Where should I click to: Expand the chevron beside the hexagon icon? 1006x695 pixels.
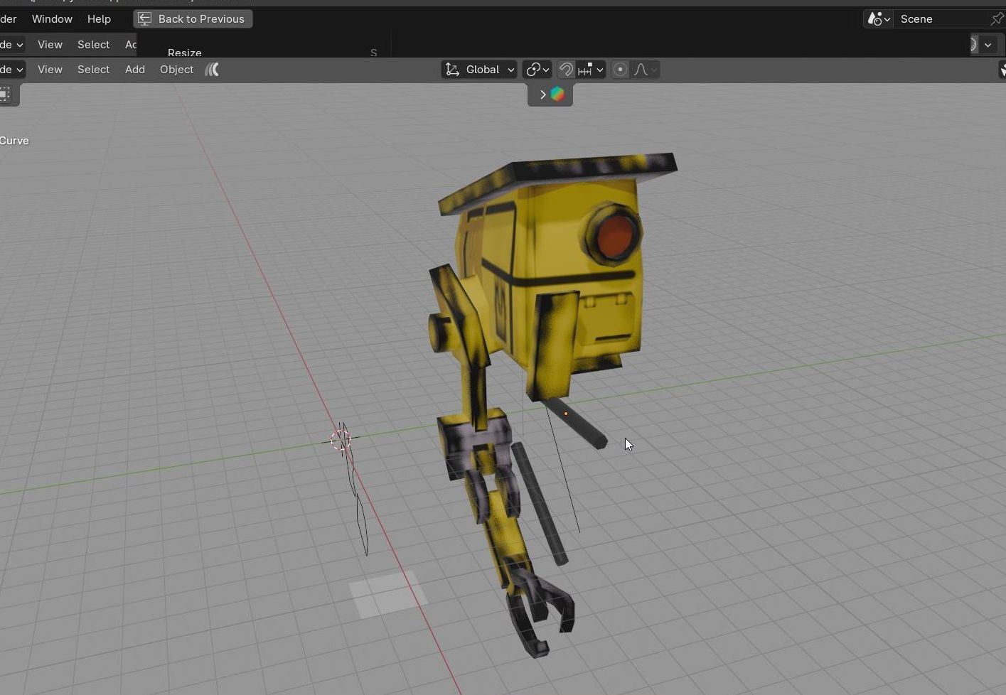point(542,95)
